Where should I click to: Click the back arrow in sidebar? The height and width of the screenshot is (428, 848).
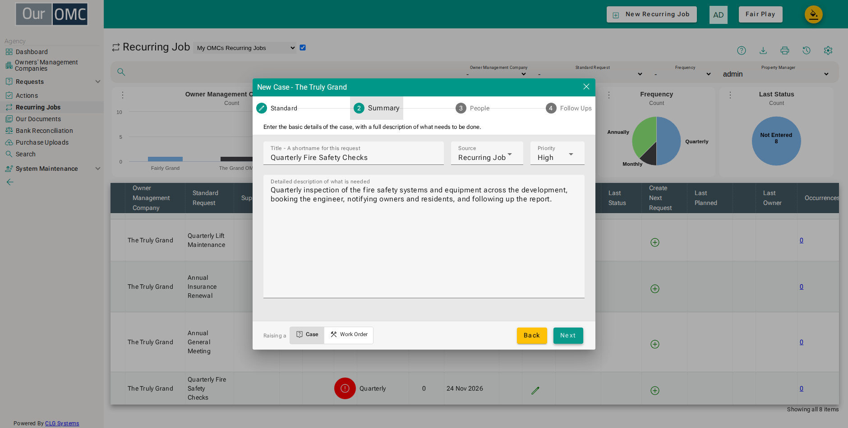point(10,182)
